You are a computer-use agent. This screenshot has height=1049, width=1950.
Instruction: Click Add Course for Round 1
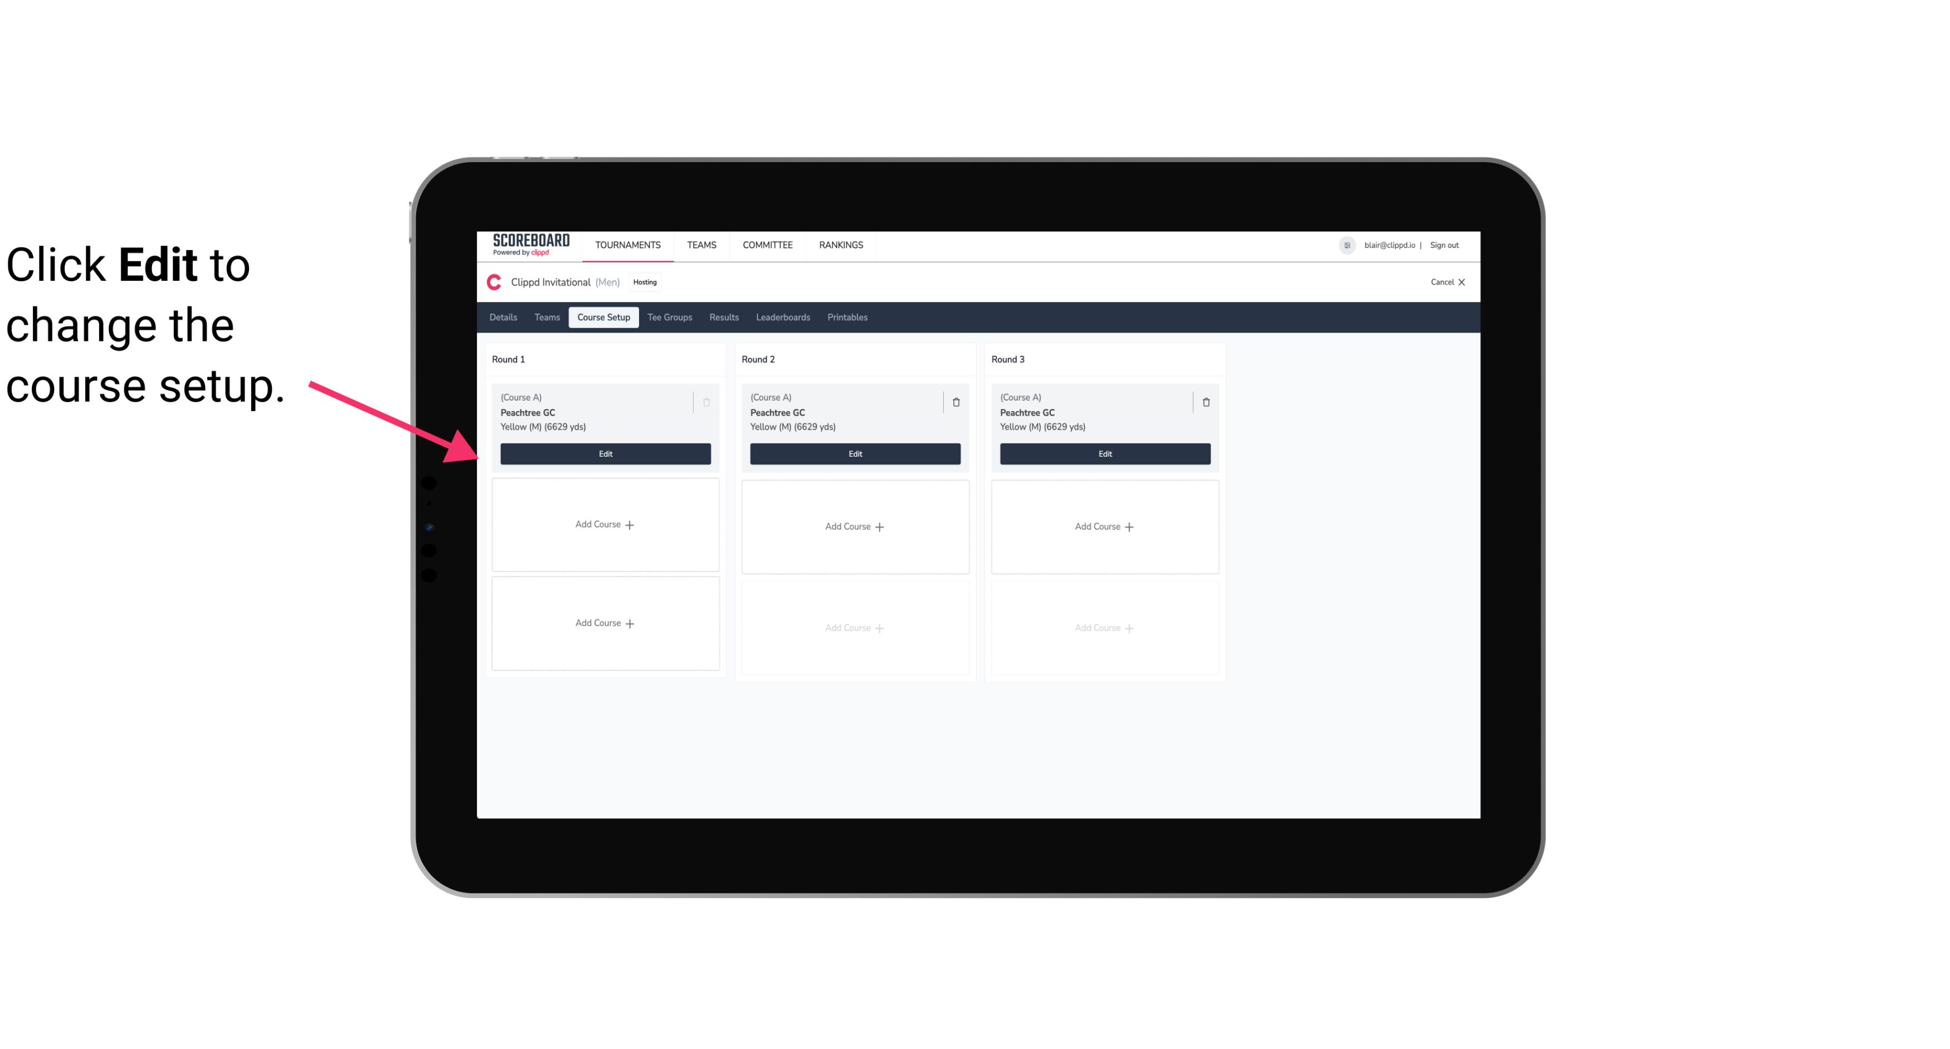pyautogui.click(x=604, y=525)
